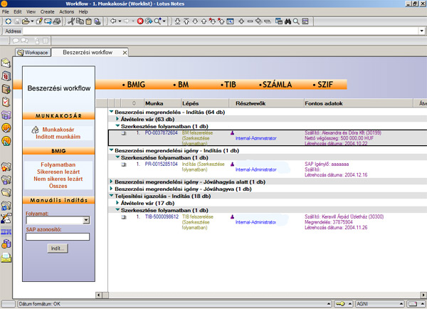Viewport: 427px width, 309px height.
Task: Open dropdown arrow next to Open folder icon
Action: tap(32, 21)
